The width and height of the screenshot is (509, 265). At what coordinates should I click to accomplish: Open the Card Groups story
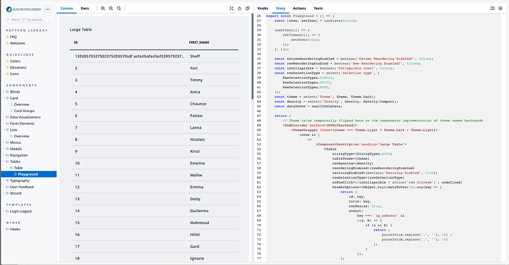24,111
